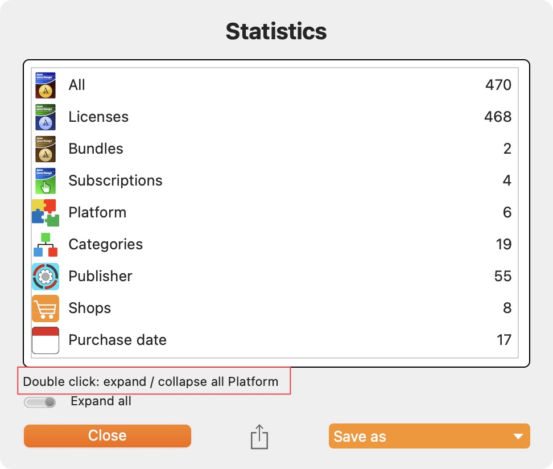Select the Publisher row label
The width and height of the screenshot is (553, 469).
pos(101,276)
